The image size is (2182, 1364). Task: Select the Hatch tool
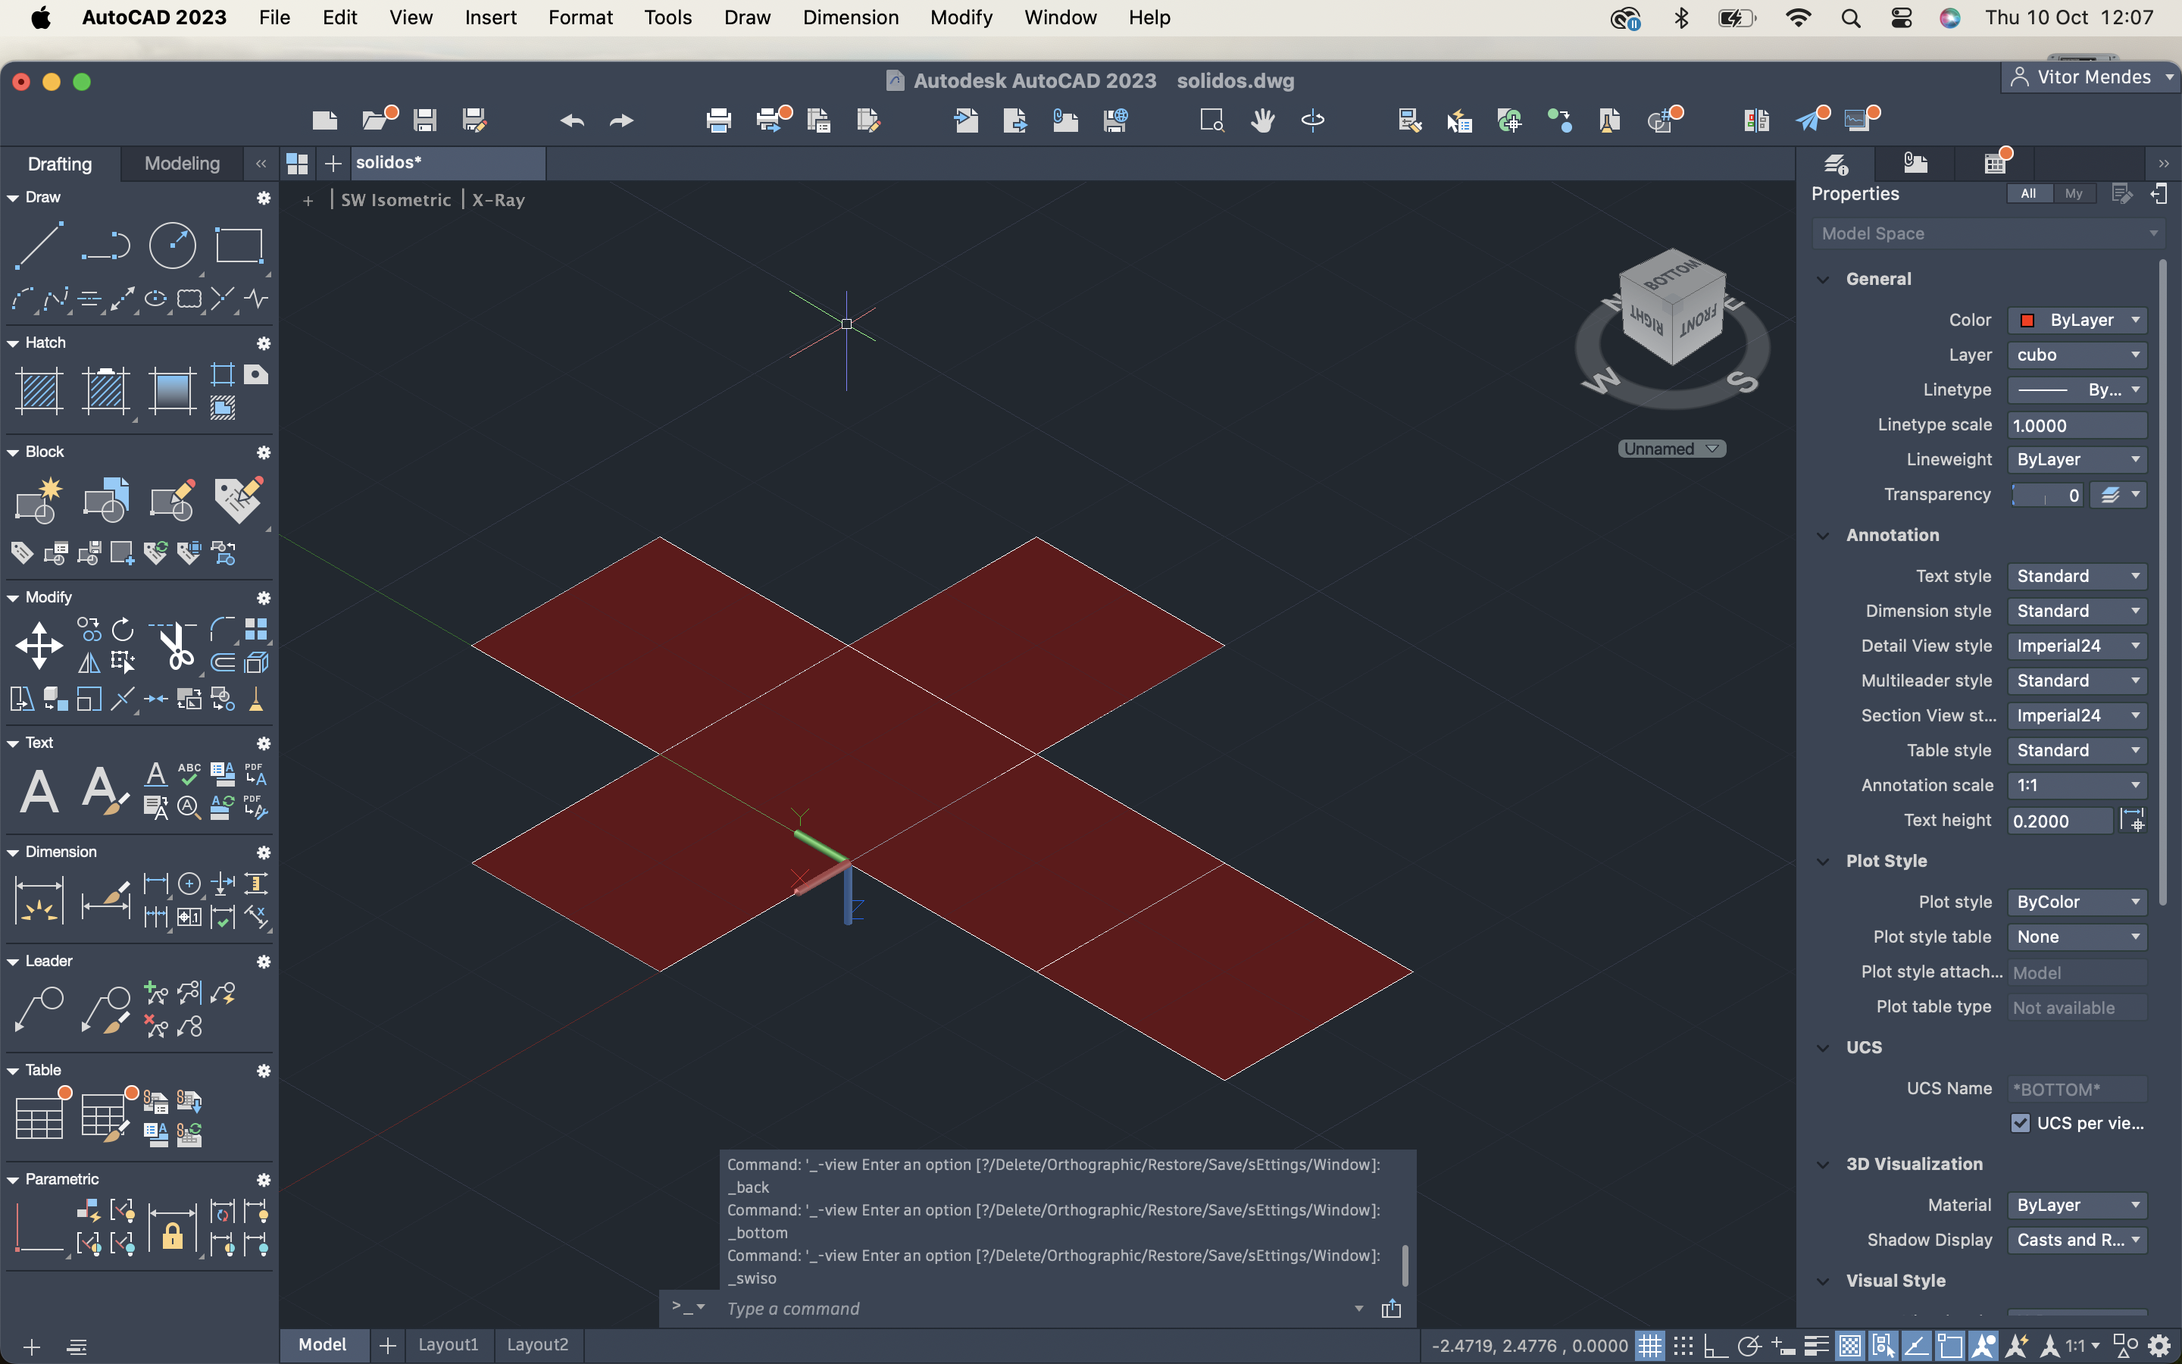[39, 390]
